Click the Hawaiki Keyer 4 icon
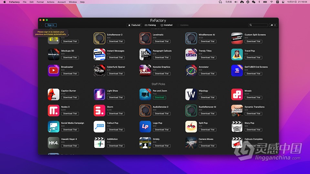Viewport: 310px width, 174px height. pyautogui.click(x=53, y=143)
